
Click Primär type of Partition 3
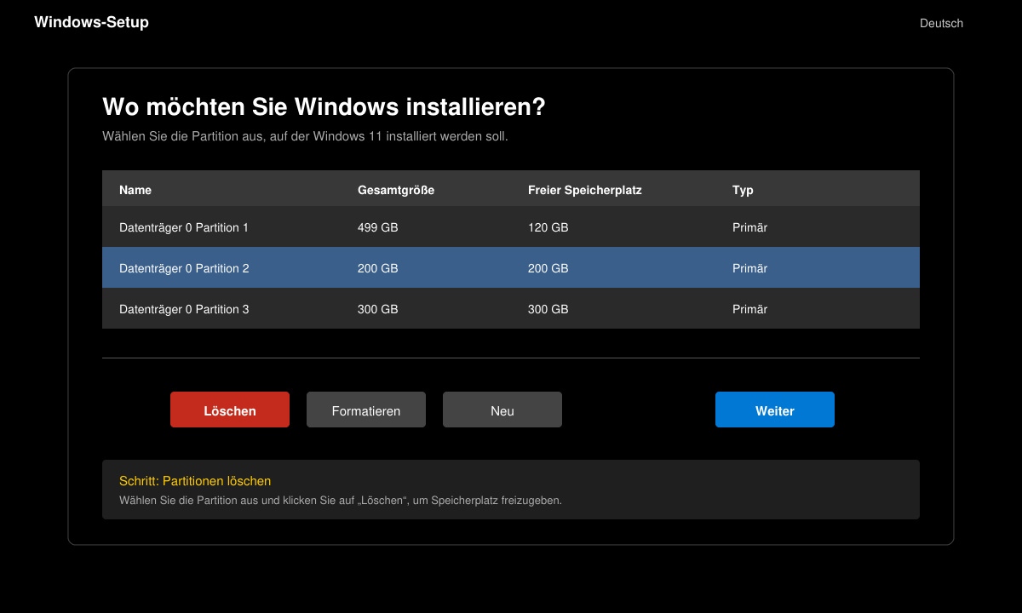point(749,309)
